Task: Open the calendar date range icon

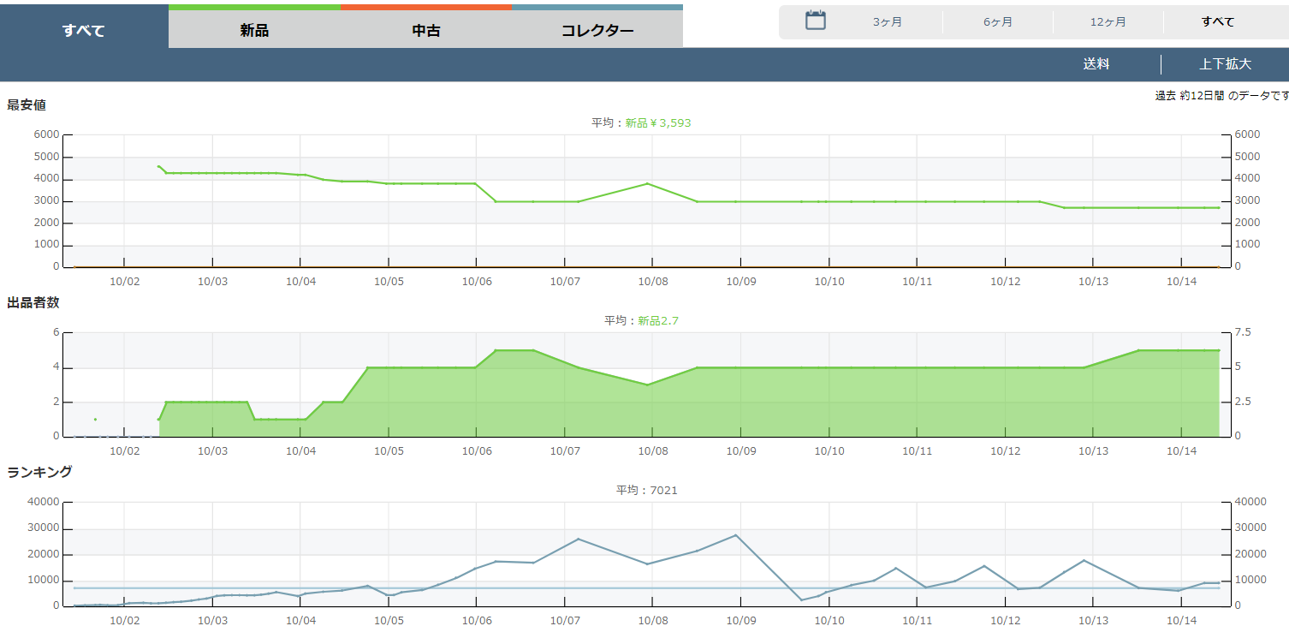Action: pyautogui.click(x=815, y=21)
